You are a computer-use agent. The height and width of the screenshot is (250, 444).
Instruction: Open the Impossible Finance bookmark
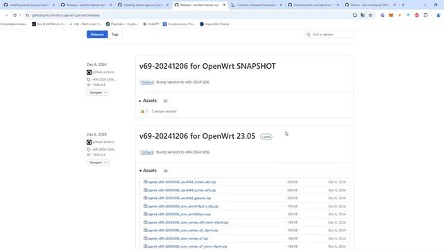point(214,24)
